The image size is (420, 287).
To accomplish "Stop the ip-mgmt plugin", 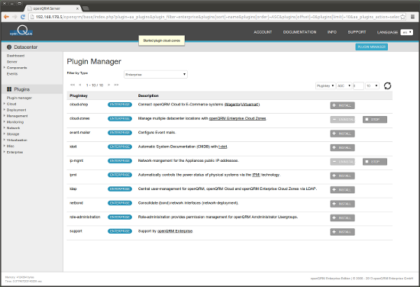I will (x=375, y=162).
